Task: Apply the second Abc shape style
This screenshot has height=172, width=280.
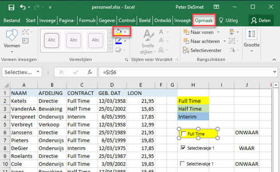Action: point(73,40)
